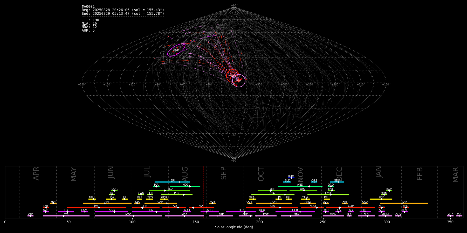This screenshot has height=233, width=467.
Task: Click the LYR shower marker
Action: pyautogui.click(x=46, y=208)
